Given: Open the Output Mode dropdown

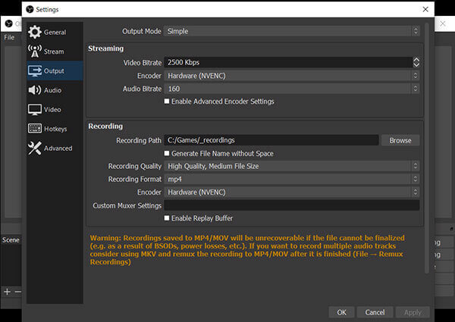Looking at the screenshot, I should pyautogui.click(x=292, y=31).
